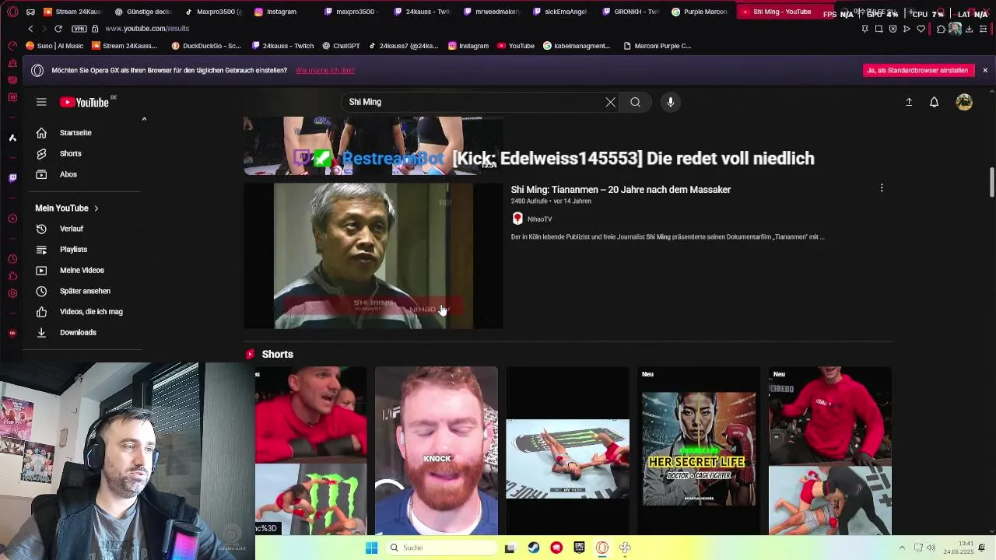Screen dimensions: 996x560
Task: Switch to mrweedmaker tab
Action: pyautogui.click(x=493, y=12)
